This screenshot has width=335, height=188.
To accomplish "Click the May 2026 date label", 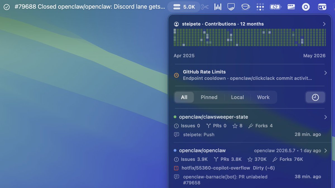I will [x=314, y=56].
